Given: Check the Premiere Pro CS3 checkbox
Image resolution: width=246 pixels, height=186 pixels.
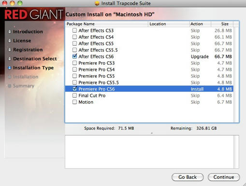Looking at the screenshot, I should 74,63.
